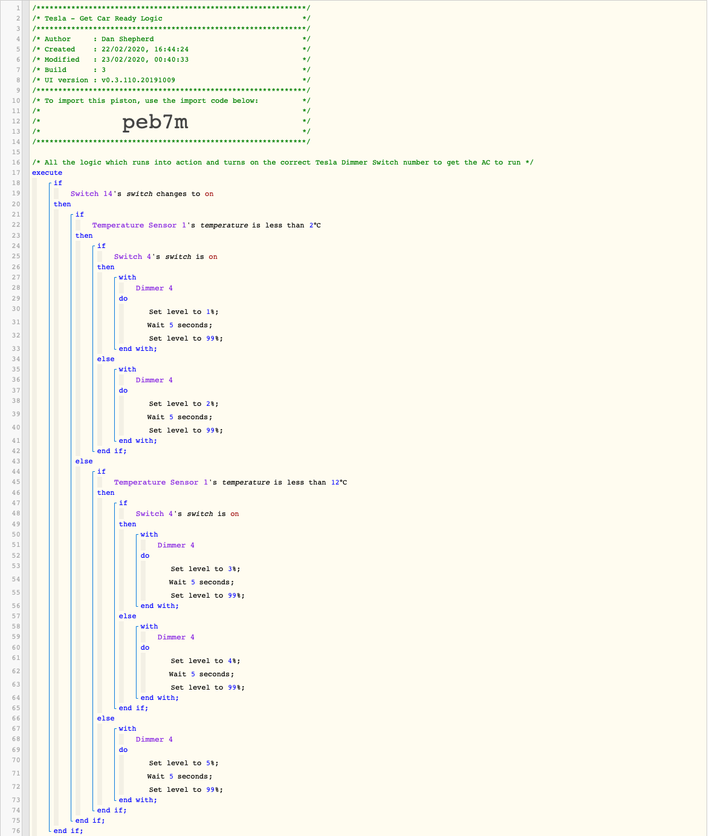
Task: Click 'Set level to 99%;' on line 72
Action: point(186,789)
